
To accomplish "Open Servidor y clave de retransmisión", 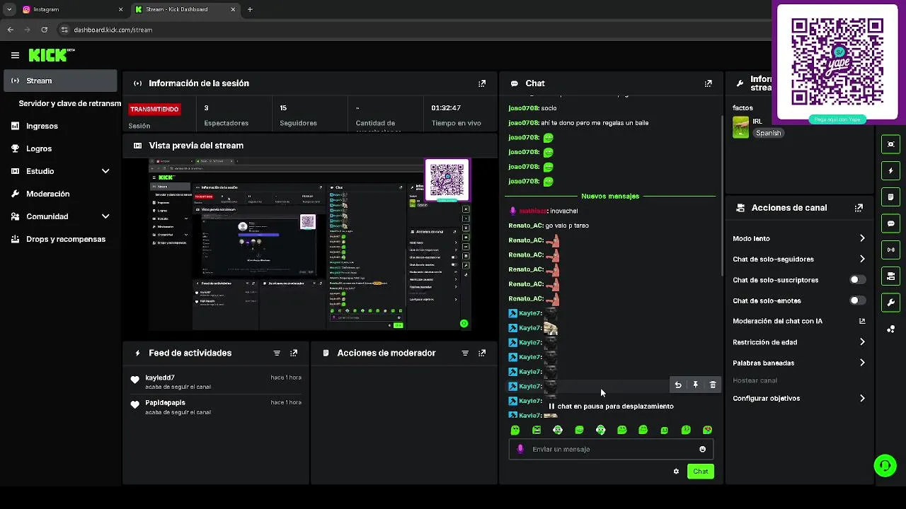I will 69,103.
